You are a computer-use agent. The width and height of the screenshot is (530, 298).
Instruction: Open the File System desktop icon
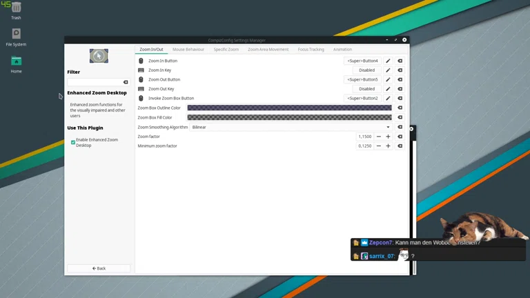click(x=16, y=37)
